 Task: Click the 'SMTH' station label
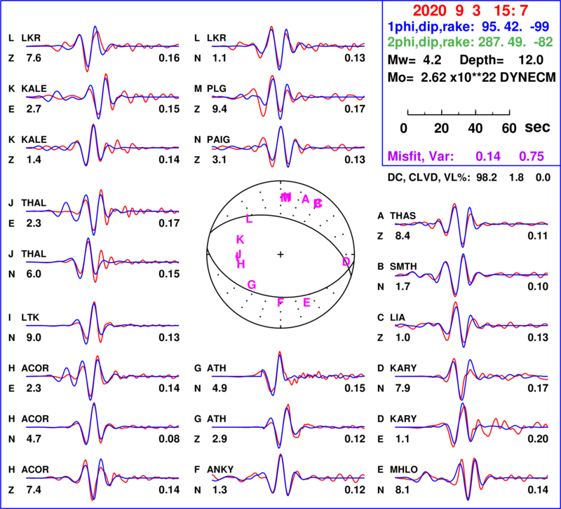pyautogui.click(x=403, y=267)
